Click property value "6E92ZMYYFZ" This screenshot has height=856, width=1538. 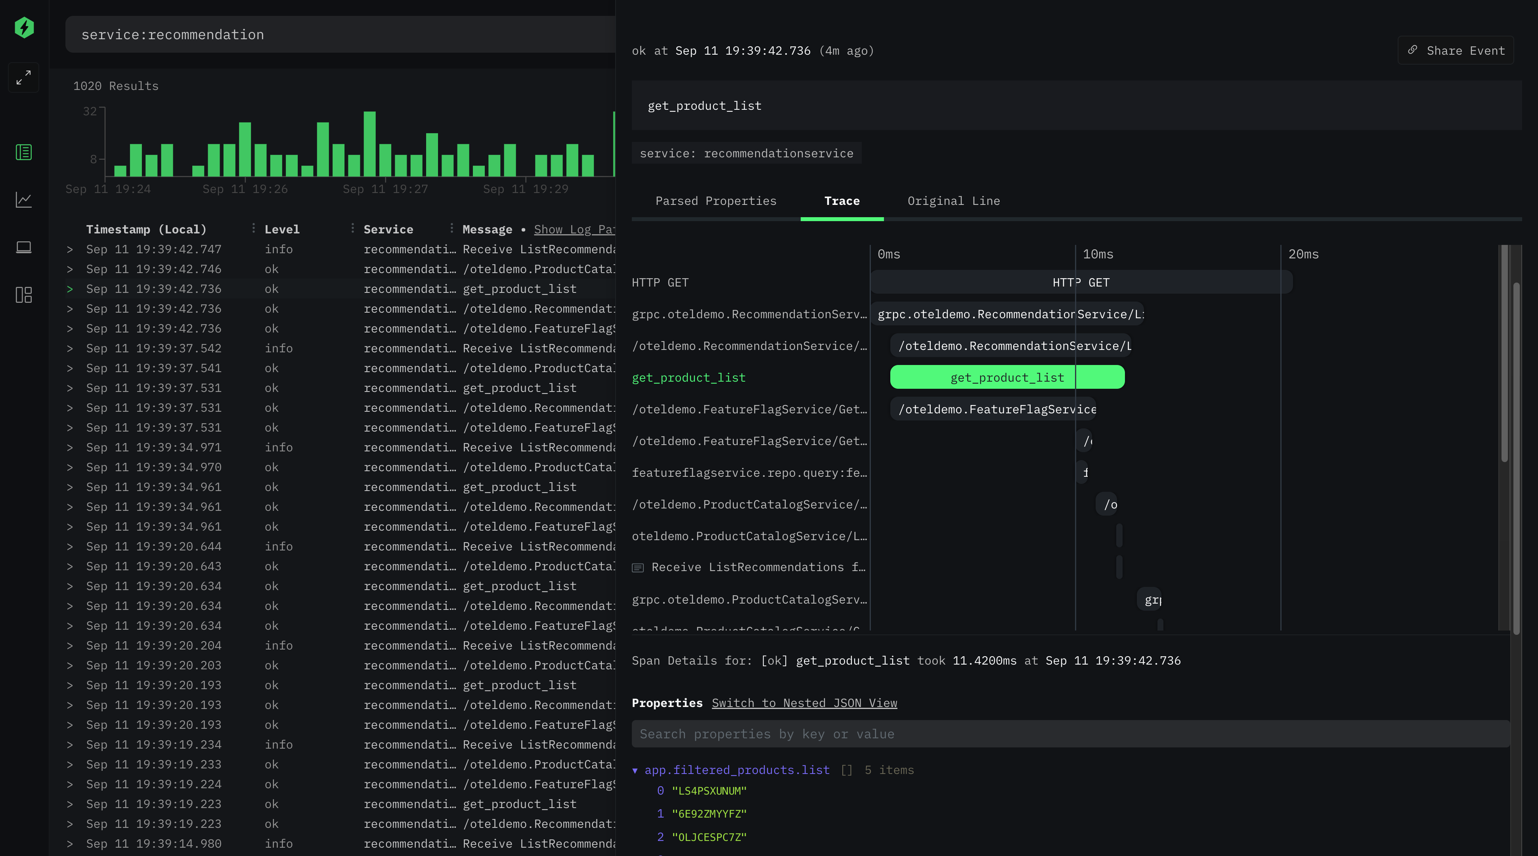(x=709, y=814)
